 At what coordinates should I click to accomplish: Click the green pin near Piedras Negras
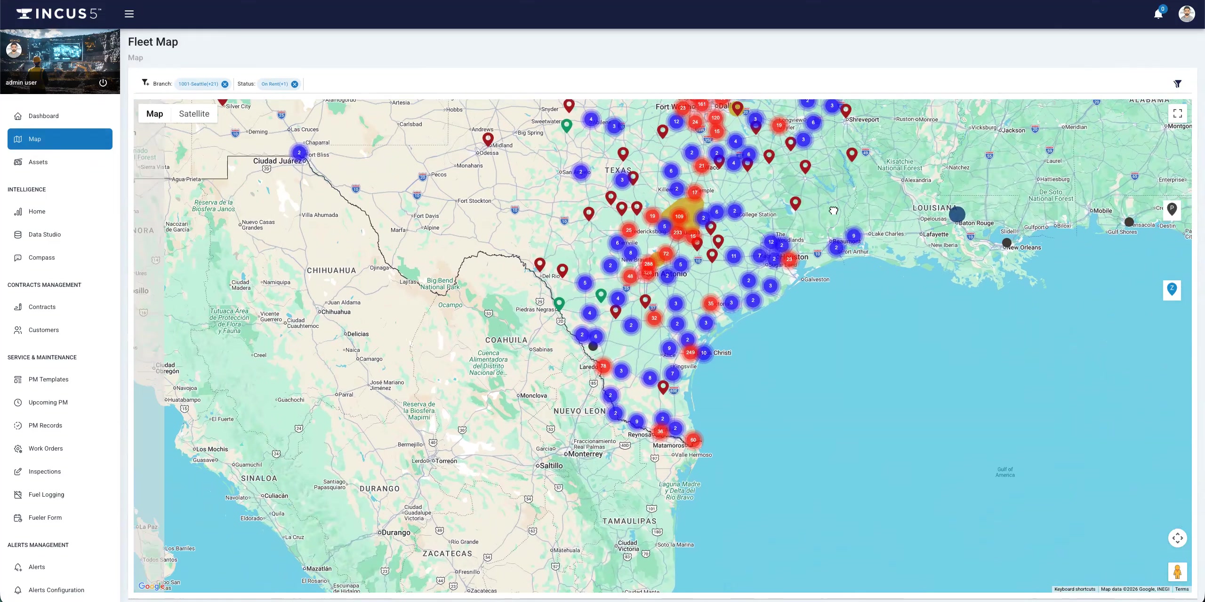pos(559,303)
